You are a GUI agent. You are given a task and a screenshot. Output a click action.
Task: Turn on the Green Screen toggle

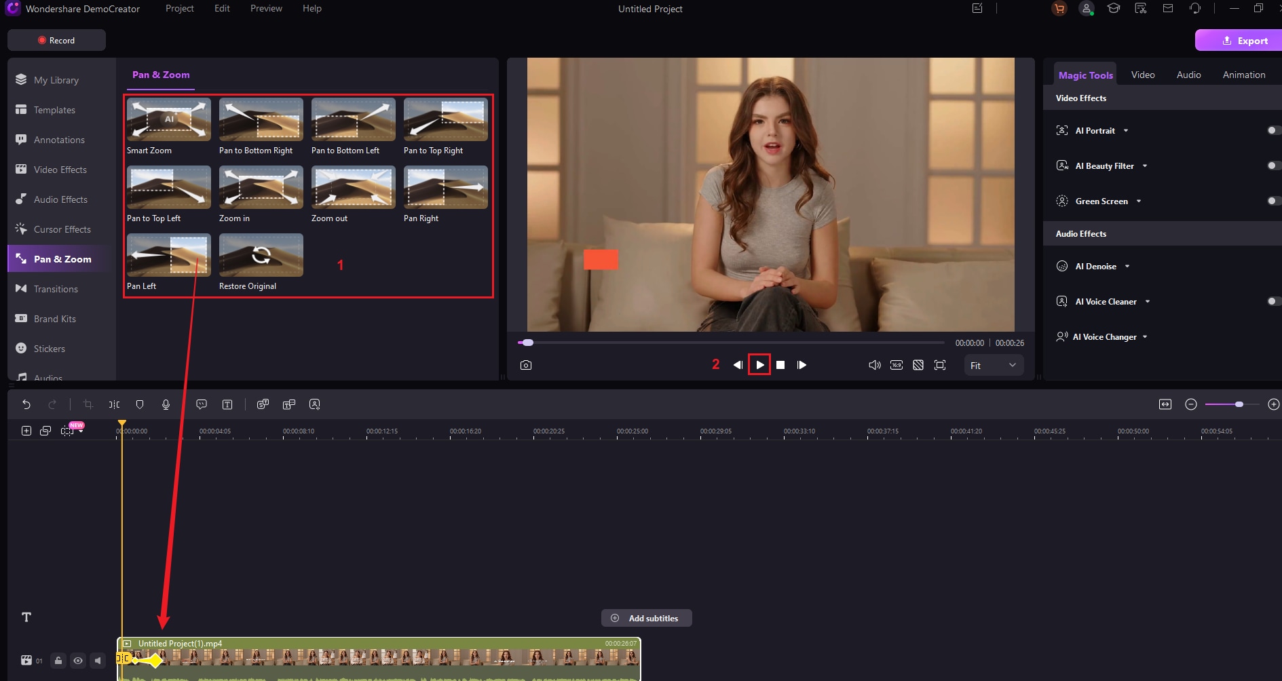coord(1273,201)
